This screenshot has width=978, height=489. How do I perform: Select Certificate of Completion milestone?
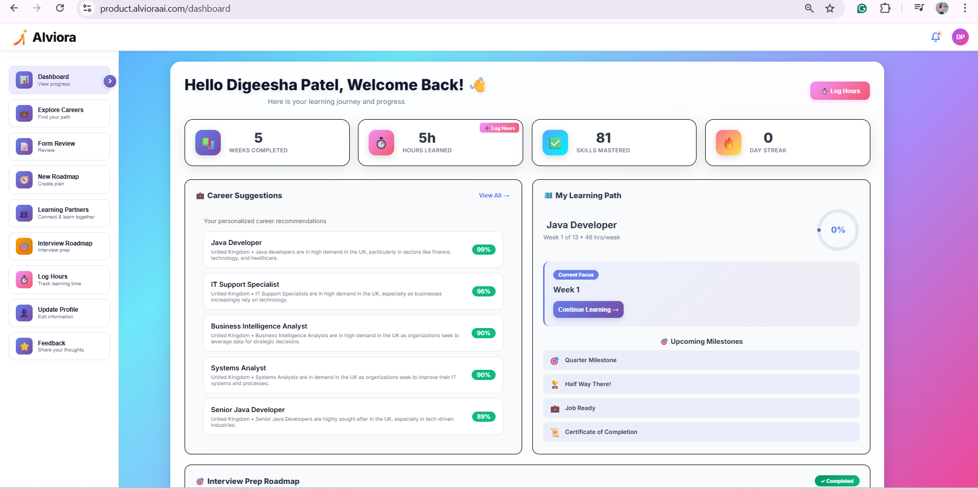[701, 432]
